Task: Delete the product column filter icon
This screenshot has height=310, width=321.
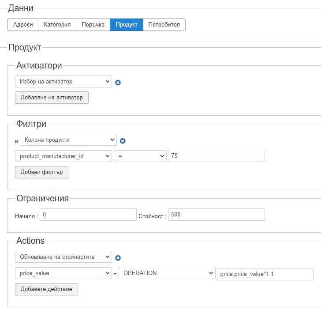Action: point(123,141)
